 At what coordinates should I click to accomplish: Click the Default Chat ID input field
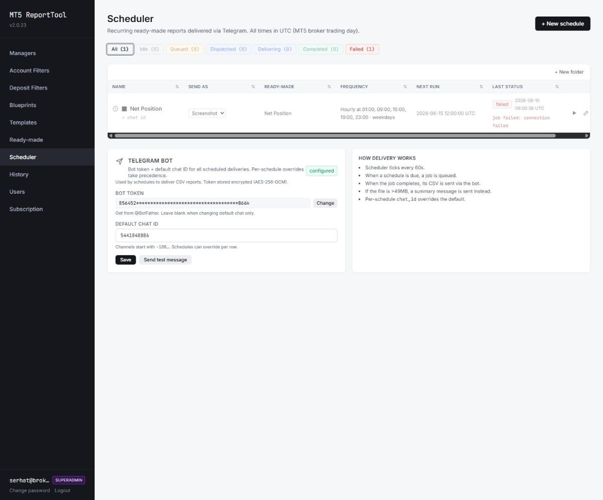tap(226, 235)
